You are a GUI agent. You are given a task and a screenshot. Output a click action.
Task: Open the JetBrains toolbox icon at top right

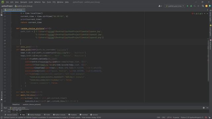210,6
